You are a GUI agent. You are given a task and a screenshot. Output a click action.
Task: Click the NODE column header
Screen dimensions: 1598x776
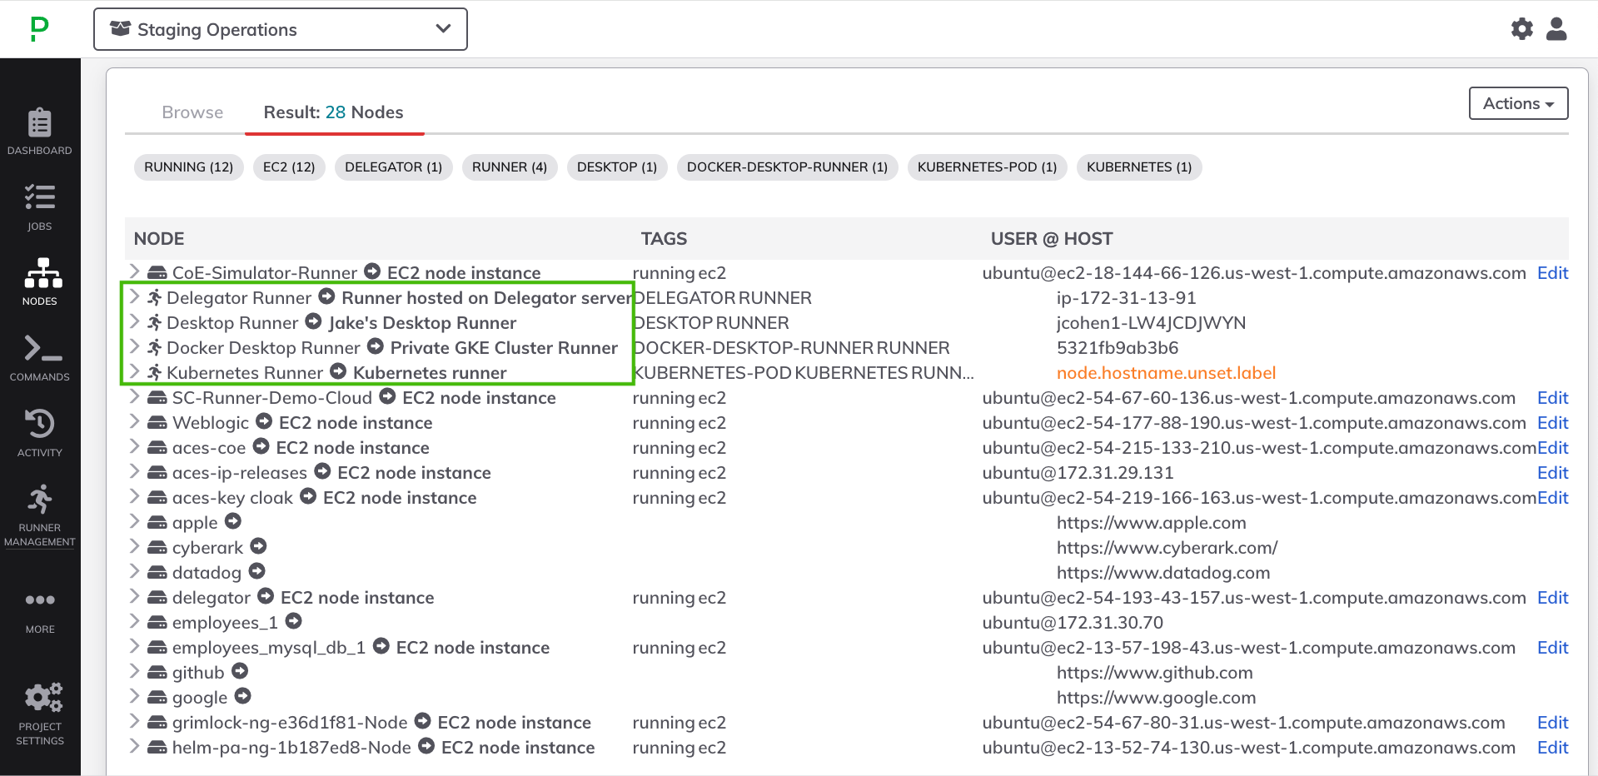pyautogui.click(x=159, y=239)
